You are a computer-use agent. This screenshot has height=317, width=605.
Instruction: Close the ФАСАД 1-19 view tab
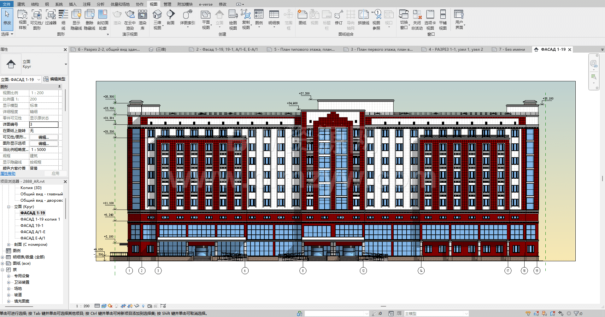tap(570, 49)
